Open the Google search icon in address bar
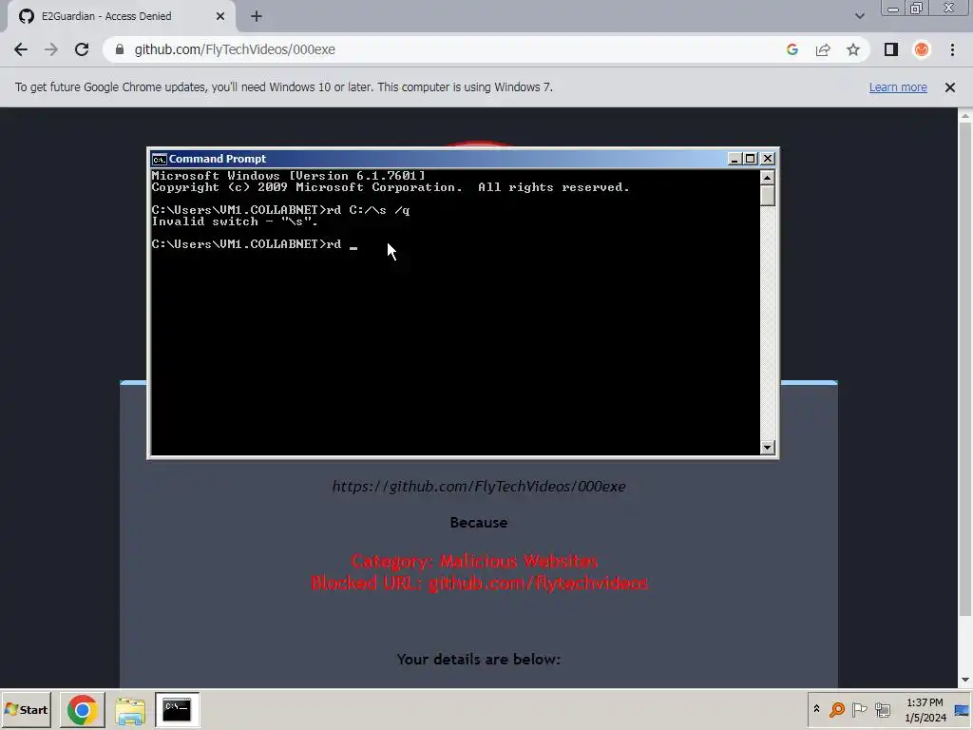This screenshot has width=973, height=730. [792, 49]
